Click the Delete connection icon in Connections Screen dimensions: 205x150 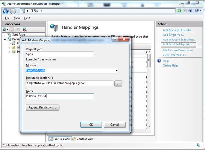tap(25, 30)
